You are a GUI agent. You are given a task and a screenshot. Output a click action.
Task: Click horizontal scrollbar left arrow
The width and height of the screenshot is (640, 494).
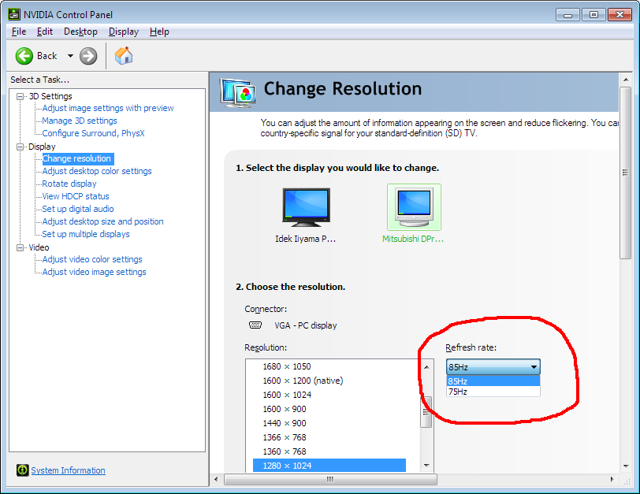(216, 479)
